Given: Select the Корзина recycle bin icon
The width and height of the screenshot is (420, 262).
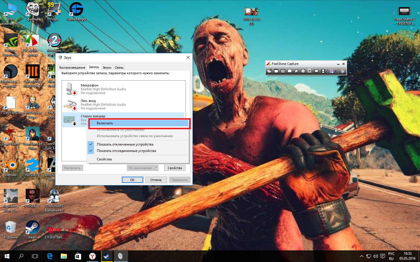Looking at the screenshot, I should (11, 230).
